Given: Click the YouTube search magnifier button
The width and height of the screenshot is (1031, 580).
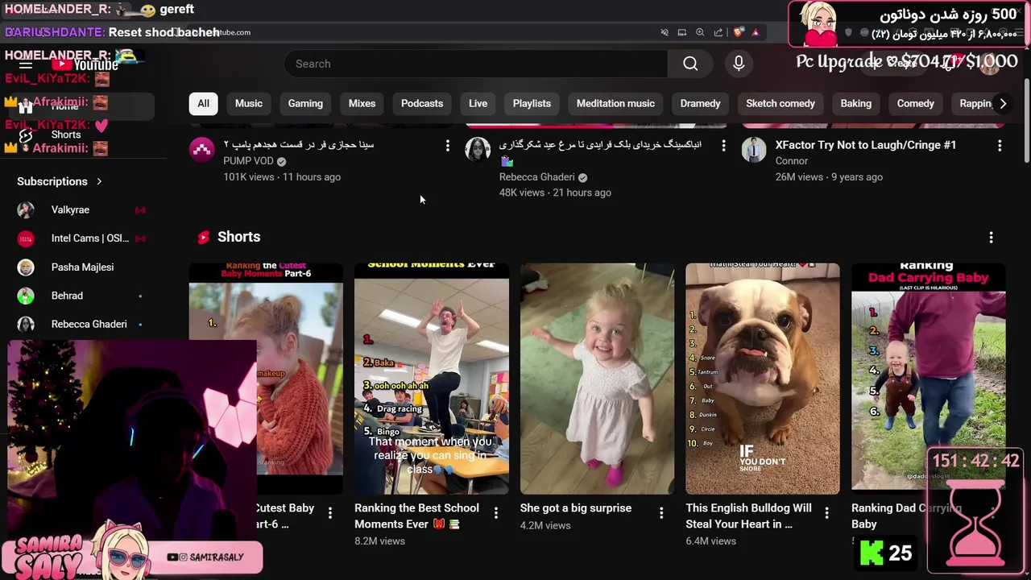Looking at the screenshot, I should pyautogui.click(x=690, y=64).
